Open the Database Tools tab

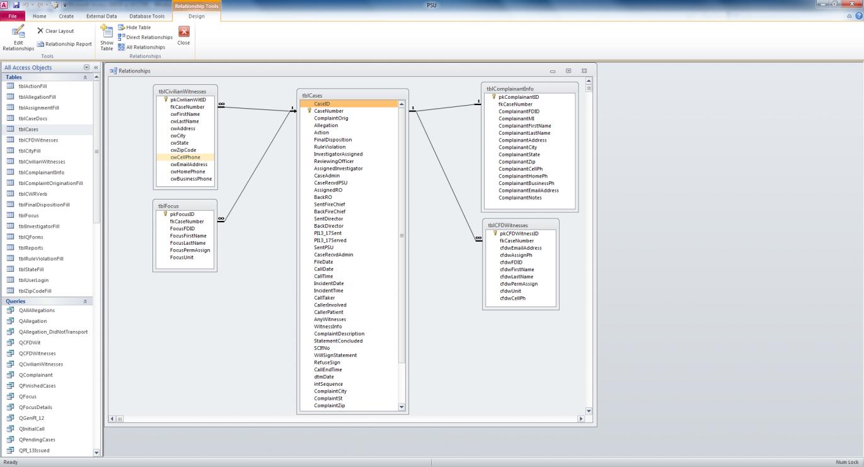[x=147, y=16]
